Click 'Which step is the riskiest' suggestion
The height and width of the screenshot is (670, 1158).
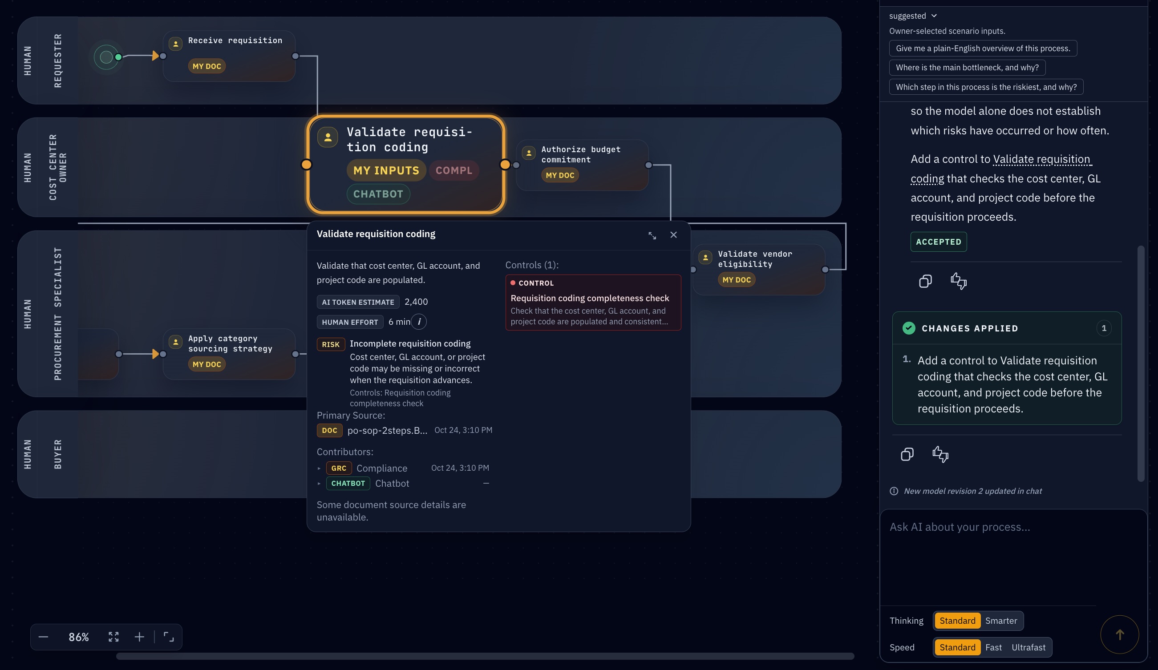pyautogui.click(x=986, y=87)
